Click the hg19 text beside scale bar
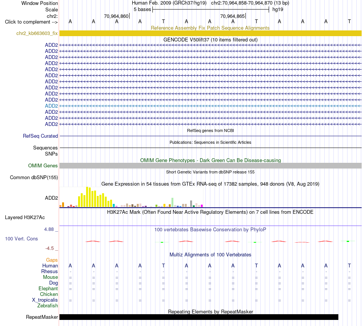This screenshot has width=362, height=326. 278,10
